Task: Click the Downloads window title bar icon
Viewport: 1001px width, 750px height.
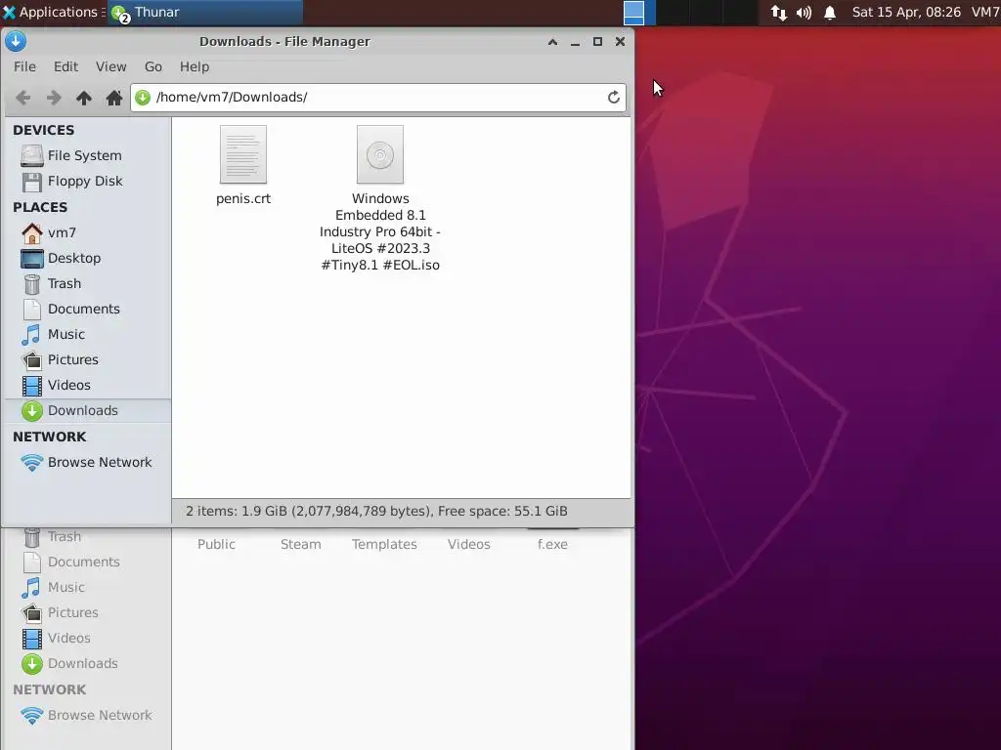Action: (16, 41)
